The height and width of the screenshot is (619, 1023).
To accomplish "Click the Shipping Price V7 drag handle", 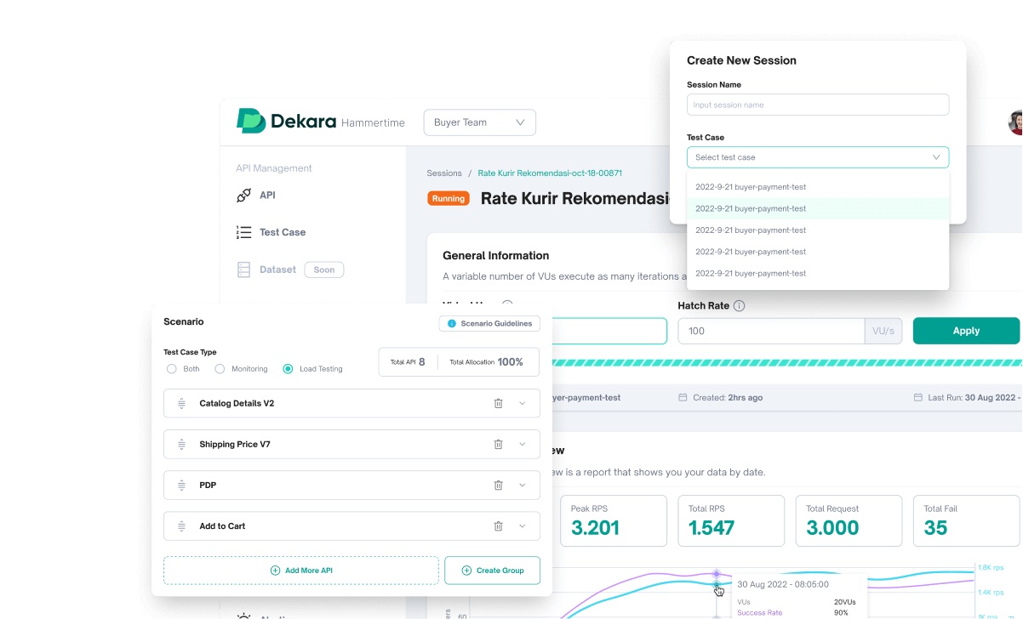I will tap(181, 444).
